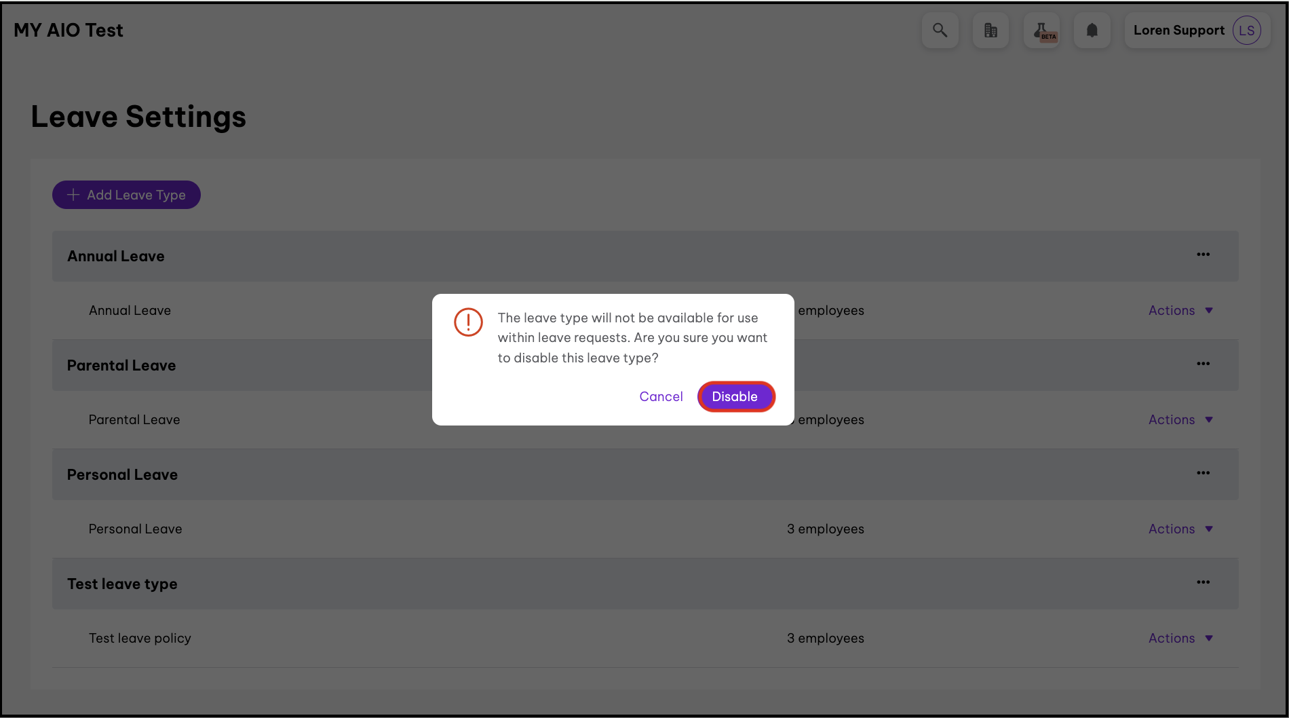
Task: Select the Test leave policy row
Action: click(140, 638)
